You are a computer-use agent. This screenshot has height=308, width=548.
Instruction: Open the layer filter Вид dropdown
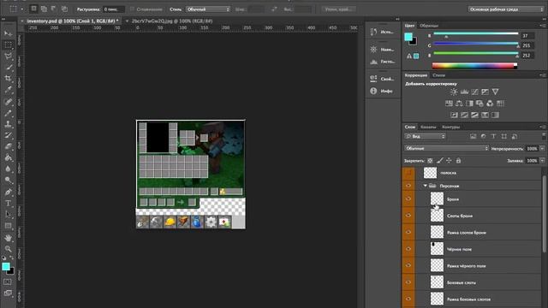(x=425, y=137)
